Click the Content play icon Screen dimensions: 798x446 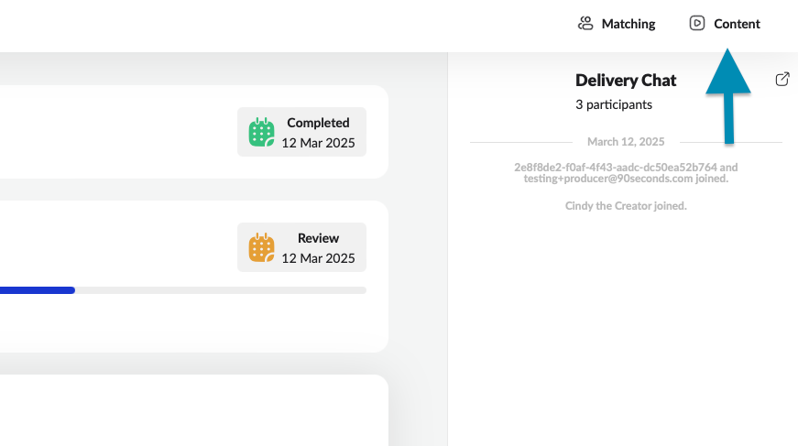tap(697, 24)
